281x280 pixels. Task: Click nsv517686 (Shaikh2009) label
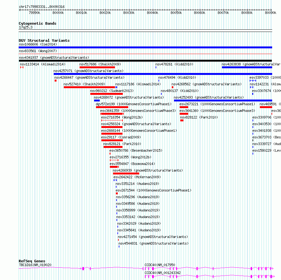coord(100,64)
